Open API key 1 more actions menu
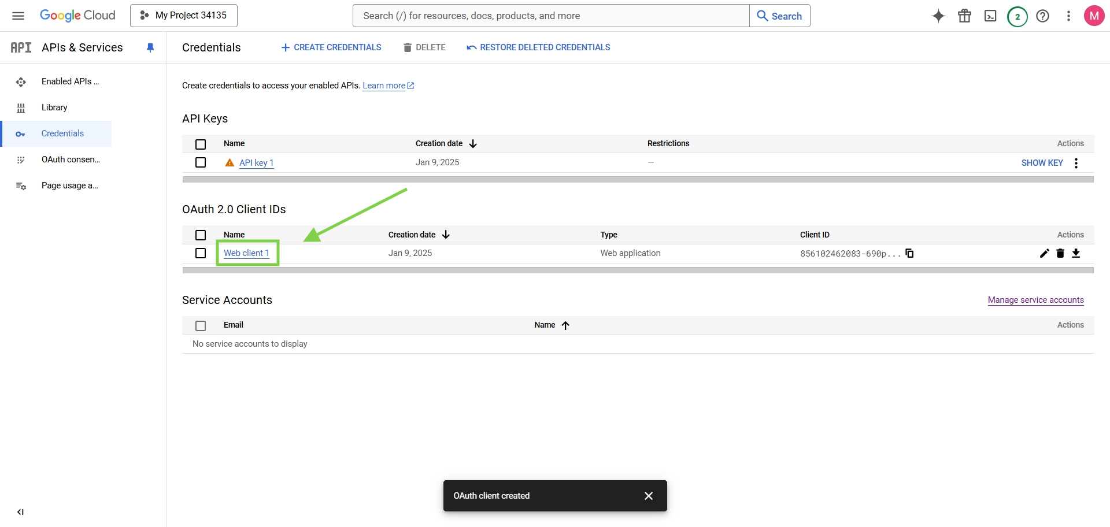Viewport: 1110px width, 527px height. point(1076,163)
